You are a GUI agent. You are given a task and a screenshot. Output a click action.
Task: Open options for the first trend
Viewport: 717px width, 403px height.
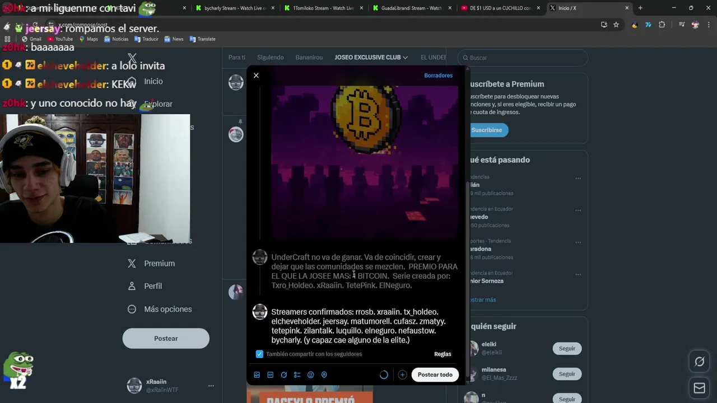pyautogui.click(x=578, y=179)
